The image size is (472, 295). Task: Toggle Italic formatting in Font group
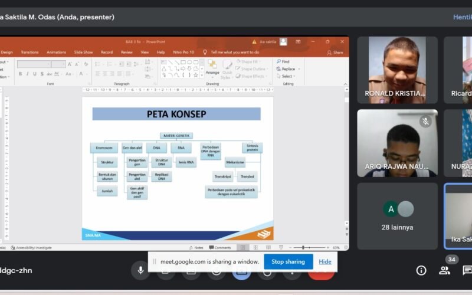tap(28, 74)
